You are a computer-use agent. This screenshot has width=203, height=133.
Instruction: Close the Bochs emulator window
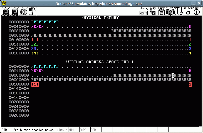pyautogui.click(x=199, y=3)
